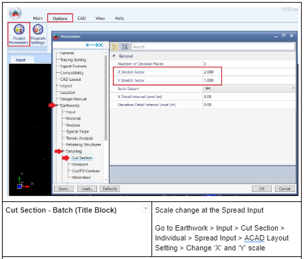Click the Load... button
The width and height of the screenshot is (305, 259).
point(87,189)
